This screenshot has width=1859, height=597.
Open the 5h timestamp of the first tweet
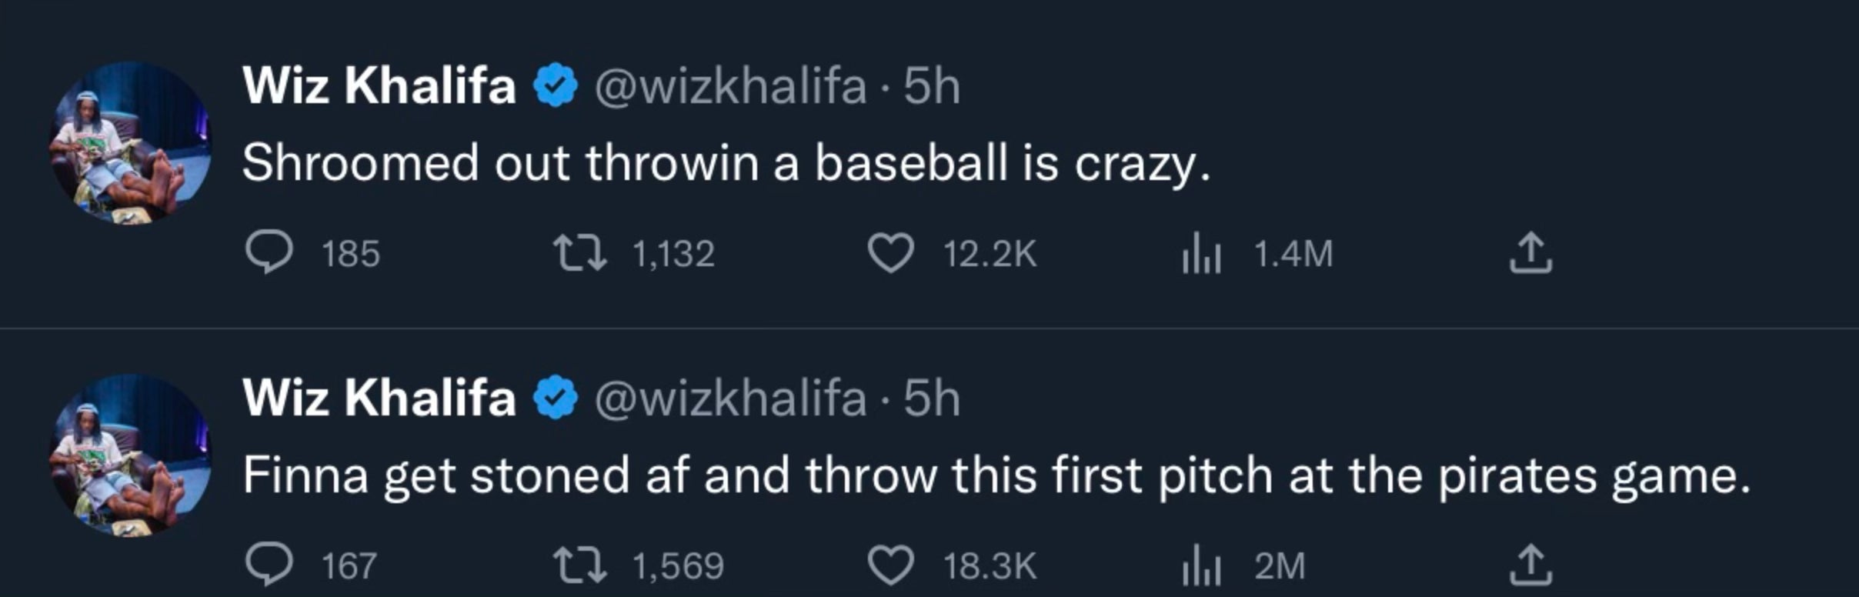932,85
